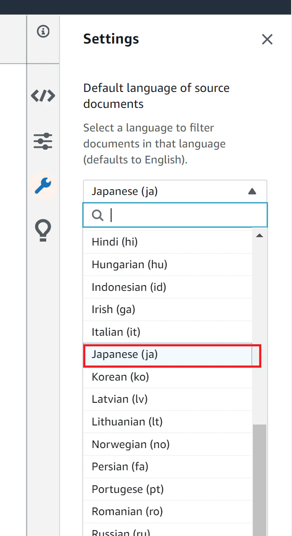Select Hungarian (hu) language option

tap(168, 265)
